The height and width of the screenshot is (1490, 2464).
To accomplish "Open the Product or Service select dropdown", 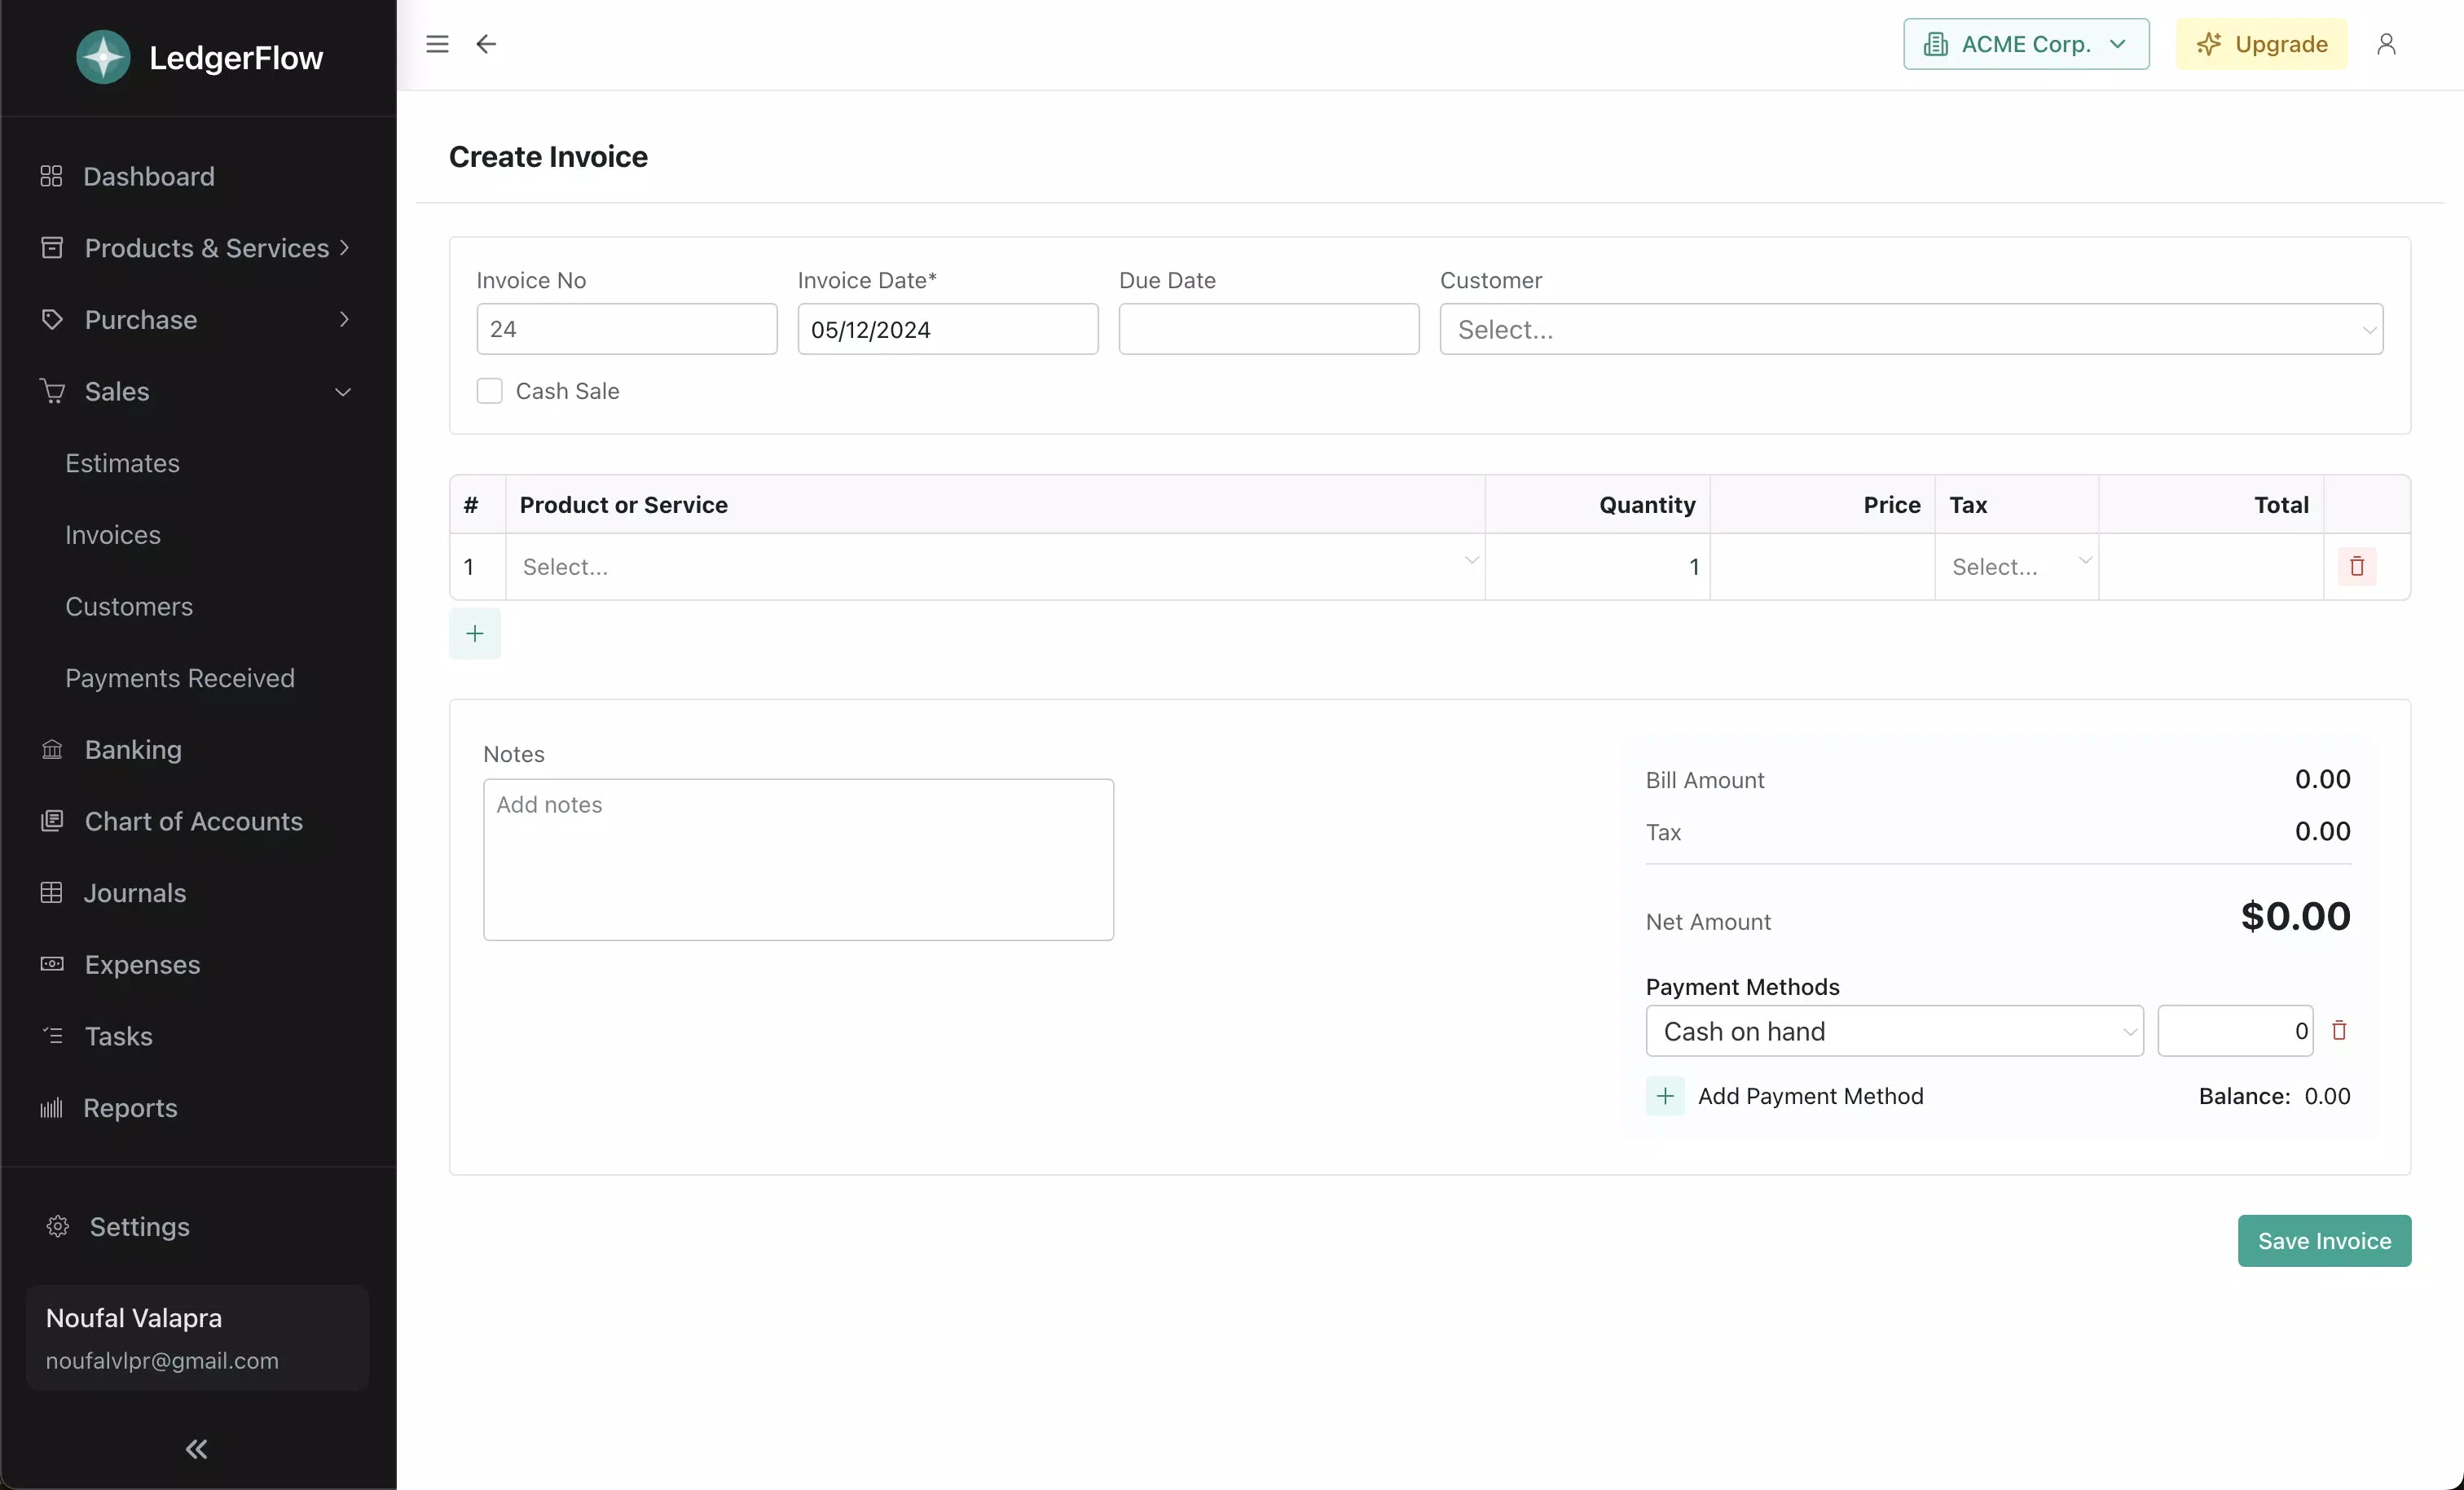I will (x=995, y=567).
